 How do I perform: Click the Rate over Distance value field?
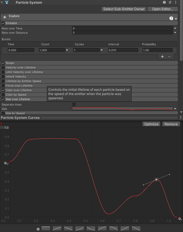pos(123,33)
